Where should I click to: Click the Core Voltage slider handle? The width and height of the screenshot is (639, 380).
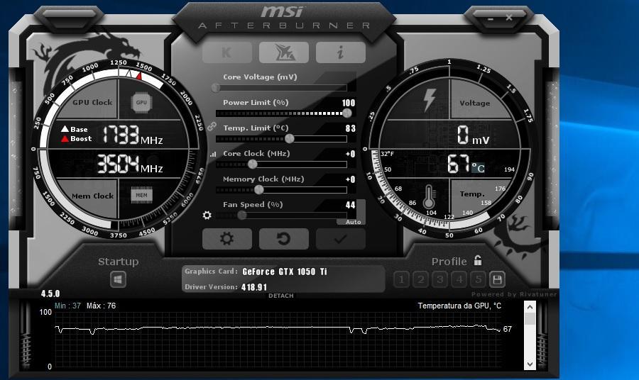point(216,87)
